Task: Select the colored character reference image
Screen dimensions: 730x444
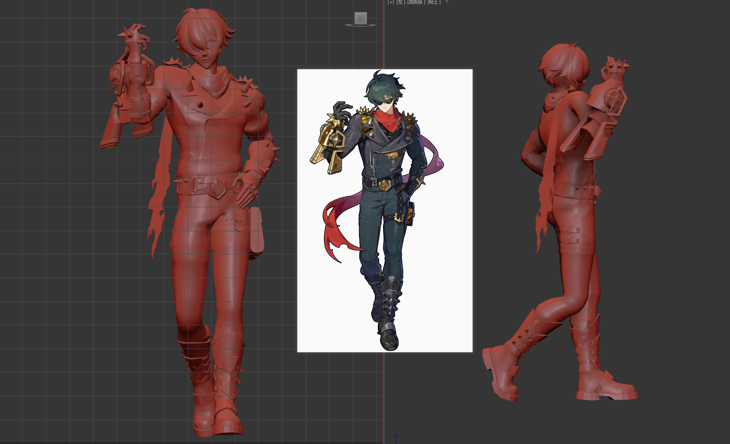Action: [385, 211]
